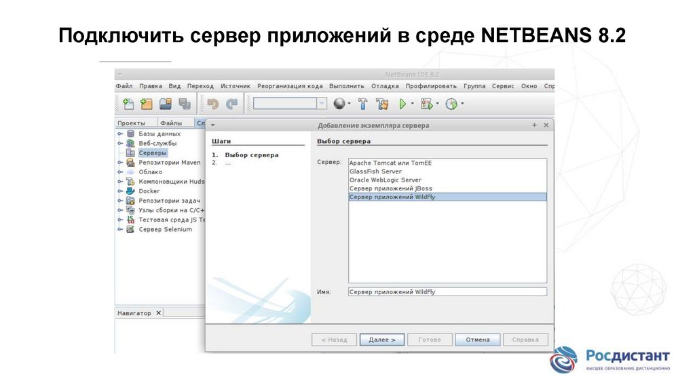Screen dimensions: 695x389
Task: Select Apache Tomcat или TomEE in server list
Action: [448, 163]
